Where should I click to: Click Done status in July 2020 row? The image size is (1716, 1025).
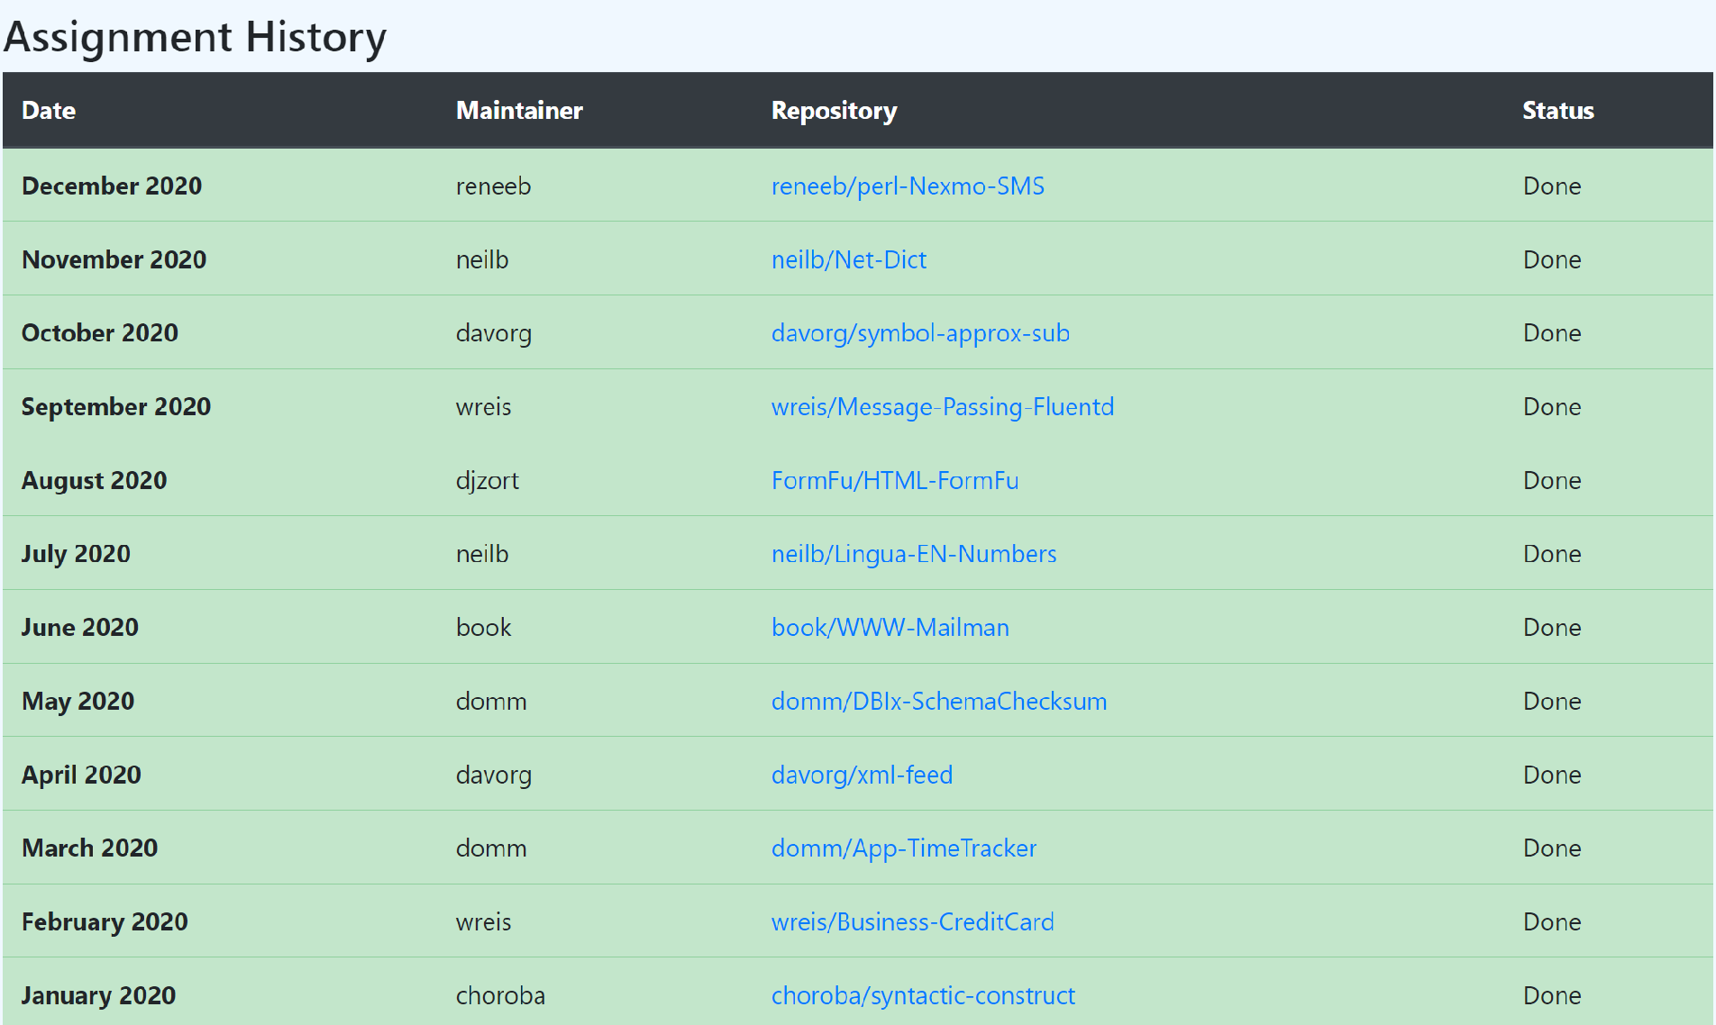[x=1552, y=554]
